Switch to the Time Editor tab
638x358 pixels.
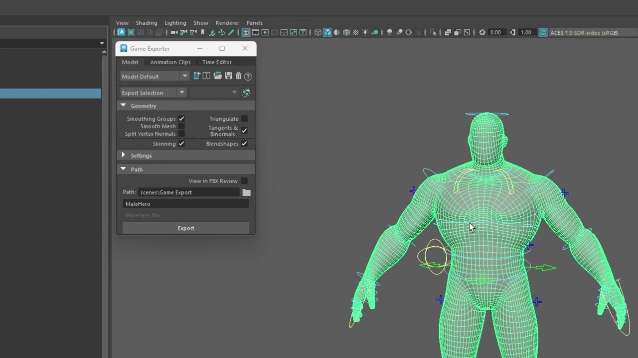[217, 62]
